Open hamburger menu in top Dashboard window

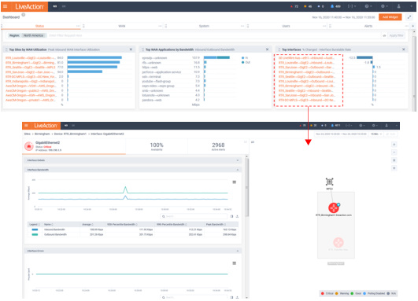pos(6,6)
